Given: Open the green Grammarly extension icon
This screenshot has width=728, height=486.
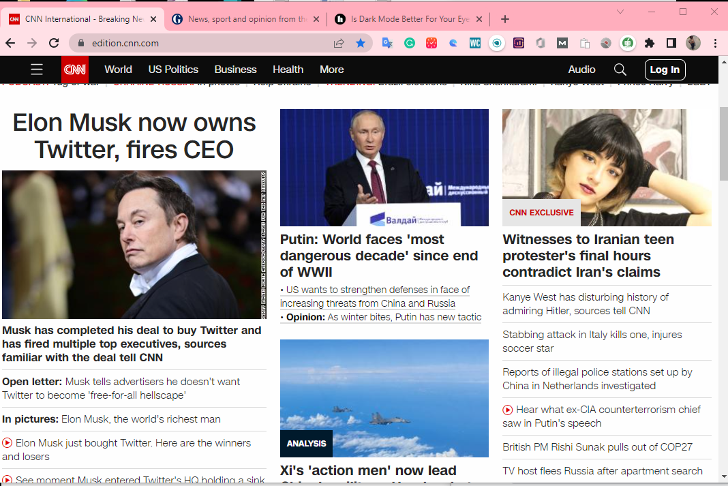Looking at the screenshot, I should pyautogui.click(x=410, y=43).
